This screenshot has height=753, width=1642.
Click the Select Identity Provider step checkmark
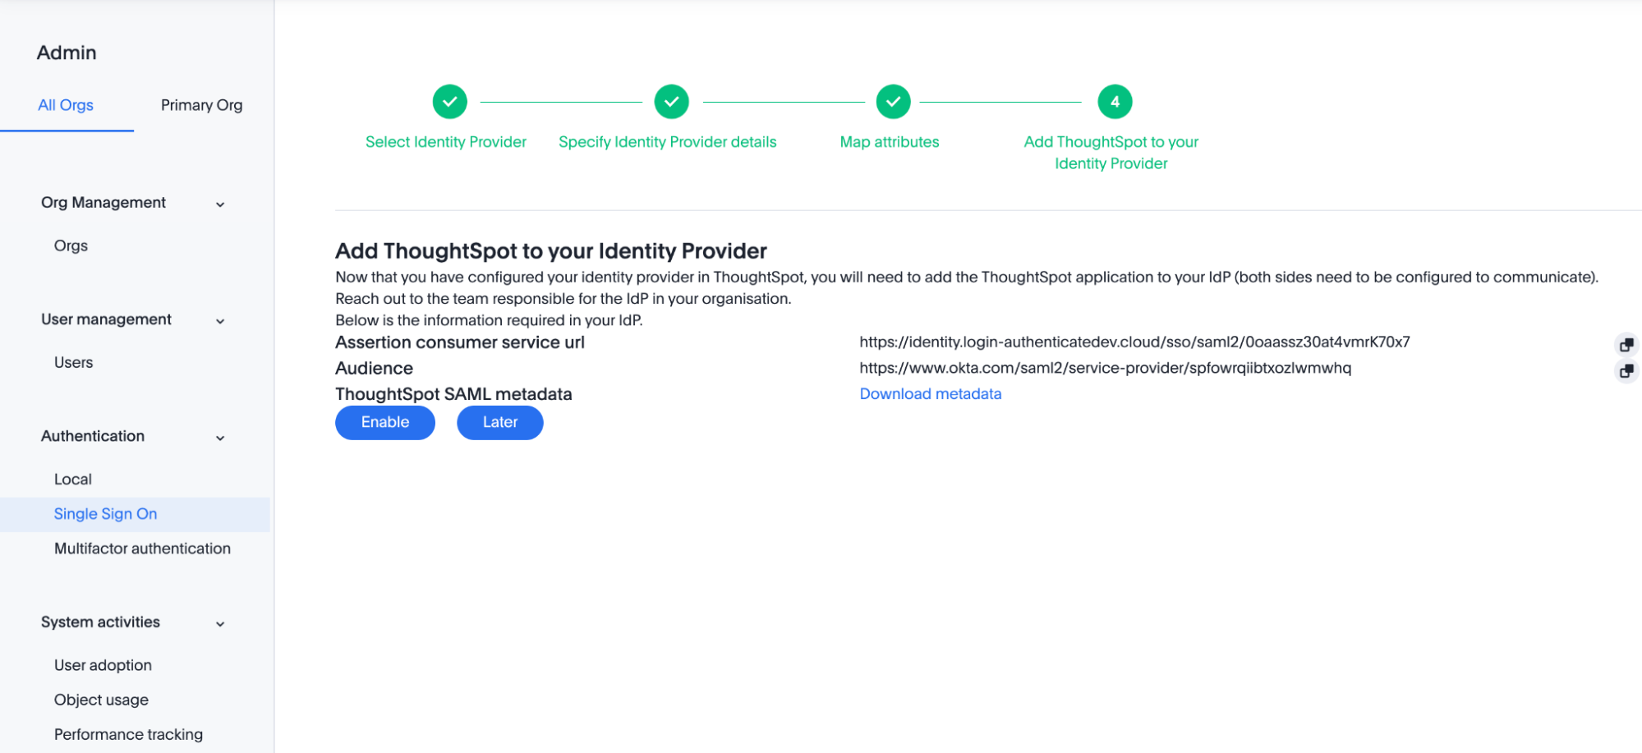[x=448, y=101]
